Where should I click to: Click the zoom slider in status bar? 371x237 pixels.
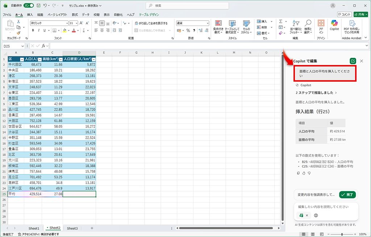coord(342,234)
